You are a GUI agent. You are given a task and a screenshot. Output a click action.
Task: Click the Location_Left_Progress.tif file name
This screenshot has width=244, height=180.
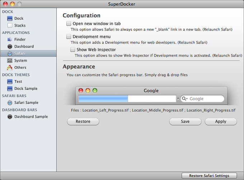(x=105, y=110)
